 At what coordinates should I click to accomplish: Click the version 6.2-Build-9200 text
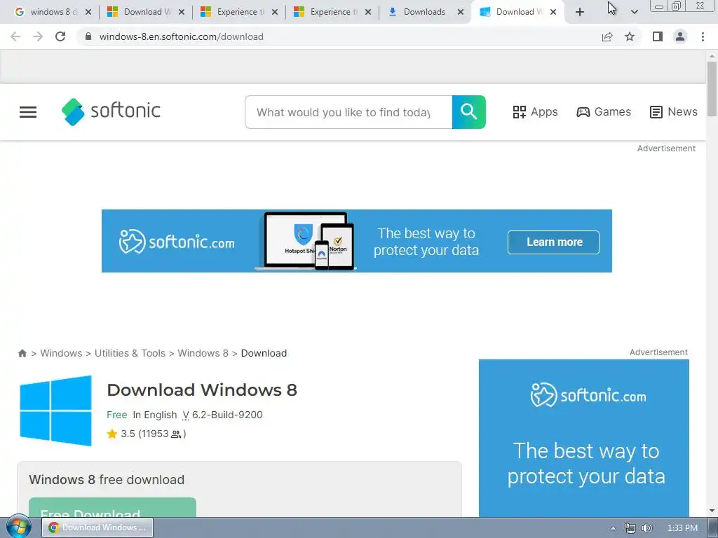[222, 415]
